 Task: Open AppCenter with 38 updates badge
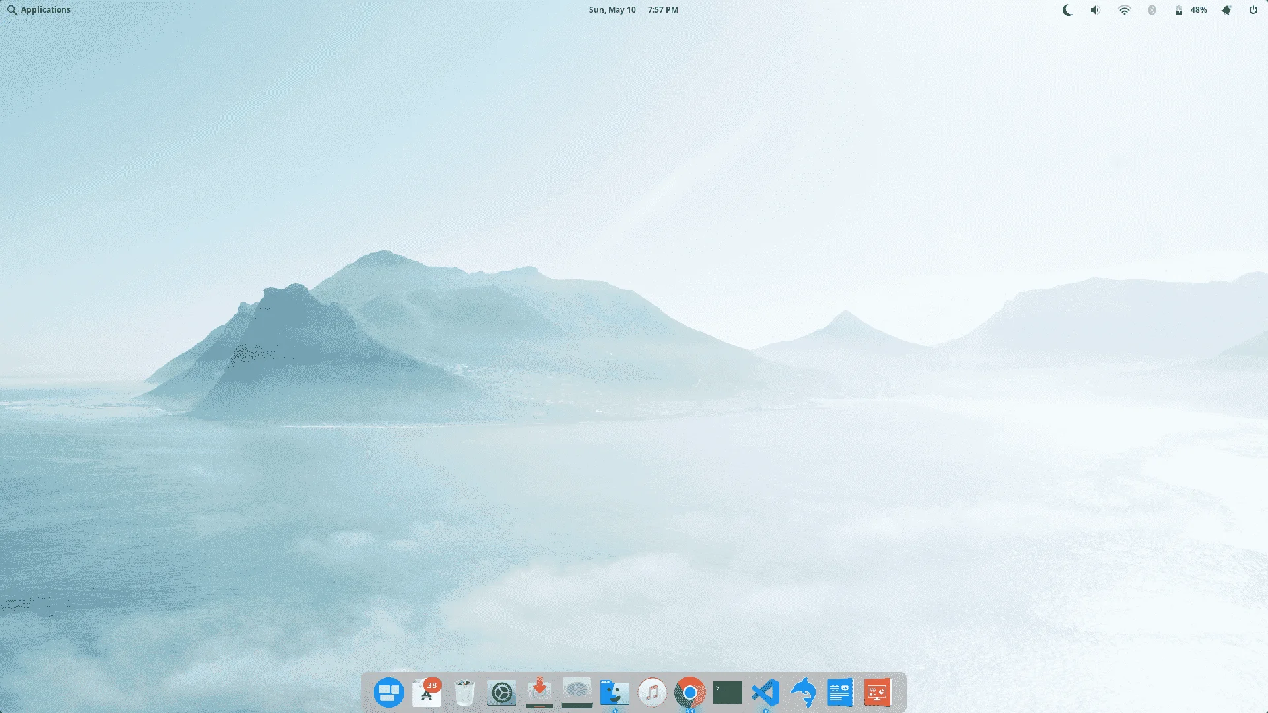pyautogui.click(x=427, y=693)
